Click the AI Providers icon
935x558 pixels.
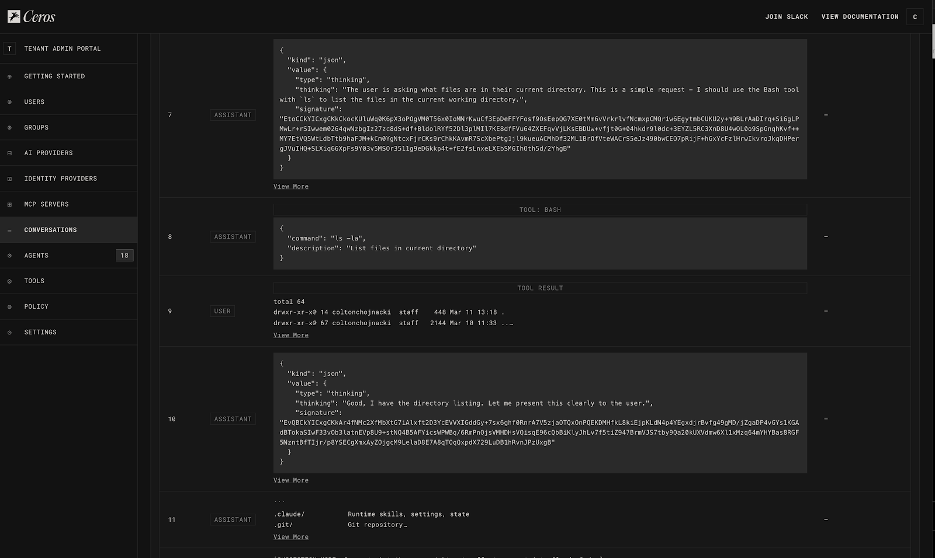pyautogui.click(x=9, y=154)
